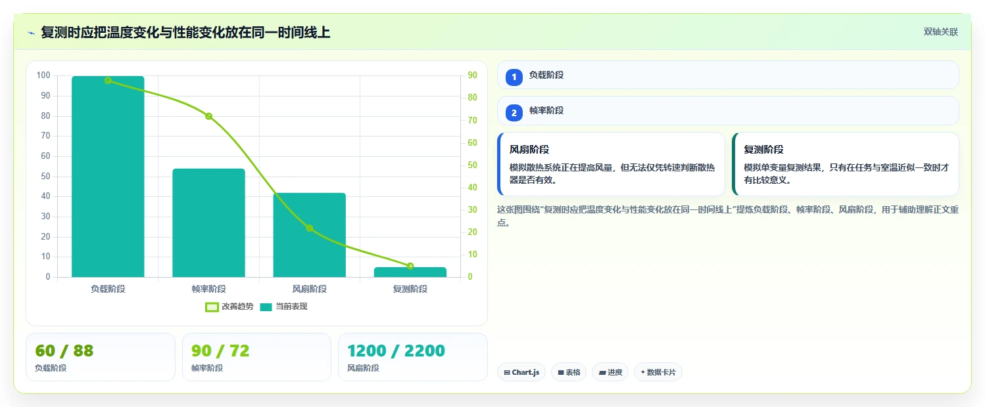The image size is (985, 407).
Task: Click the 双轴关联 label in header
Action: (x=941, y=32)
